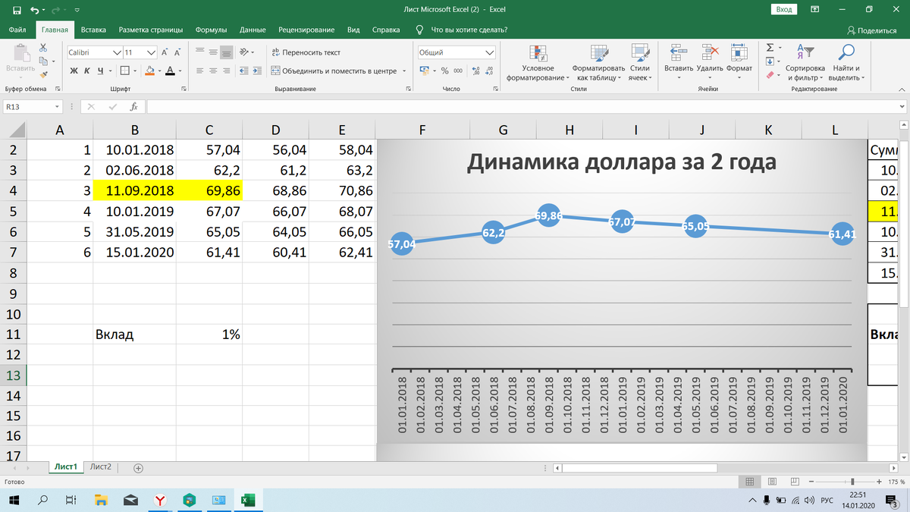Open font color dropdown arrow

click(179, 71)
